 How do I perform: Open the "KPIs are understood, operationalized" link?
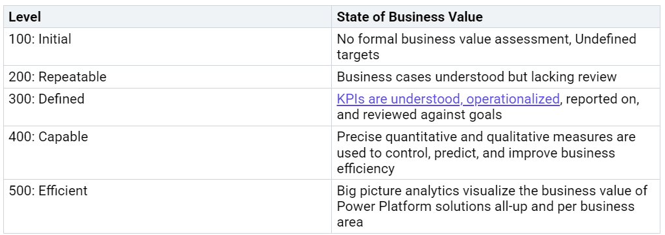click(x=449, y=99)
